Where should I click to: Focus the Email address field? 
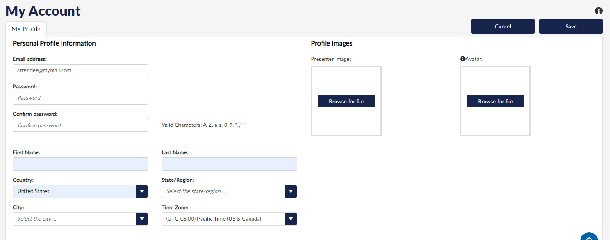click(x=80, y=70)
